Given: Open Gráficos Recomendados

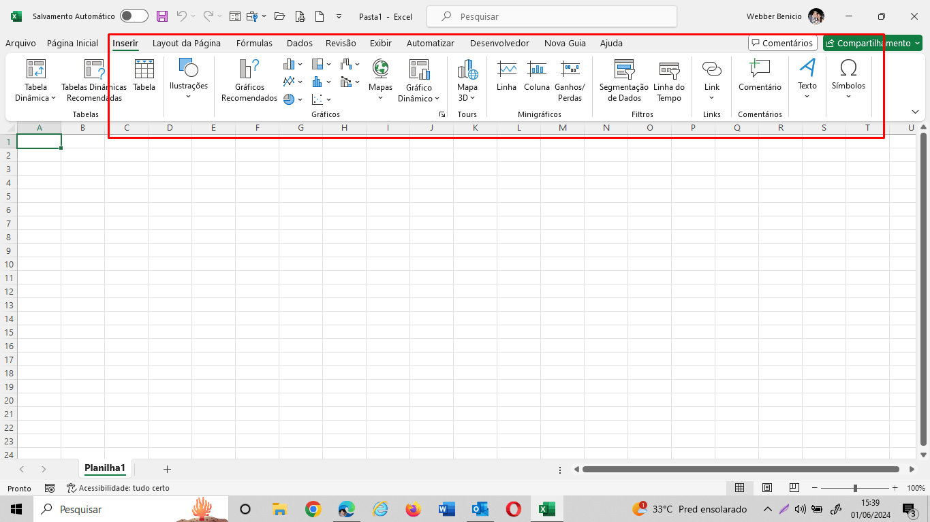Looking at the screenshot, I should 249,80.
